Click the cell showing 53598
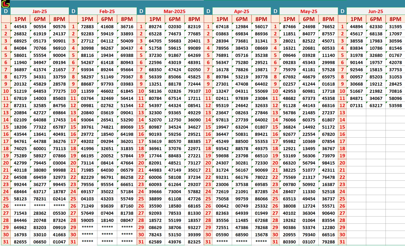 click(x=395, y=106)
